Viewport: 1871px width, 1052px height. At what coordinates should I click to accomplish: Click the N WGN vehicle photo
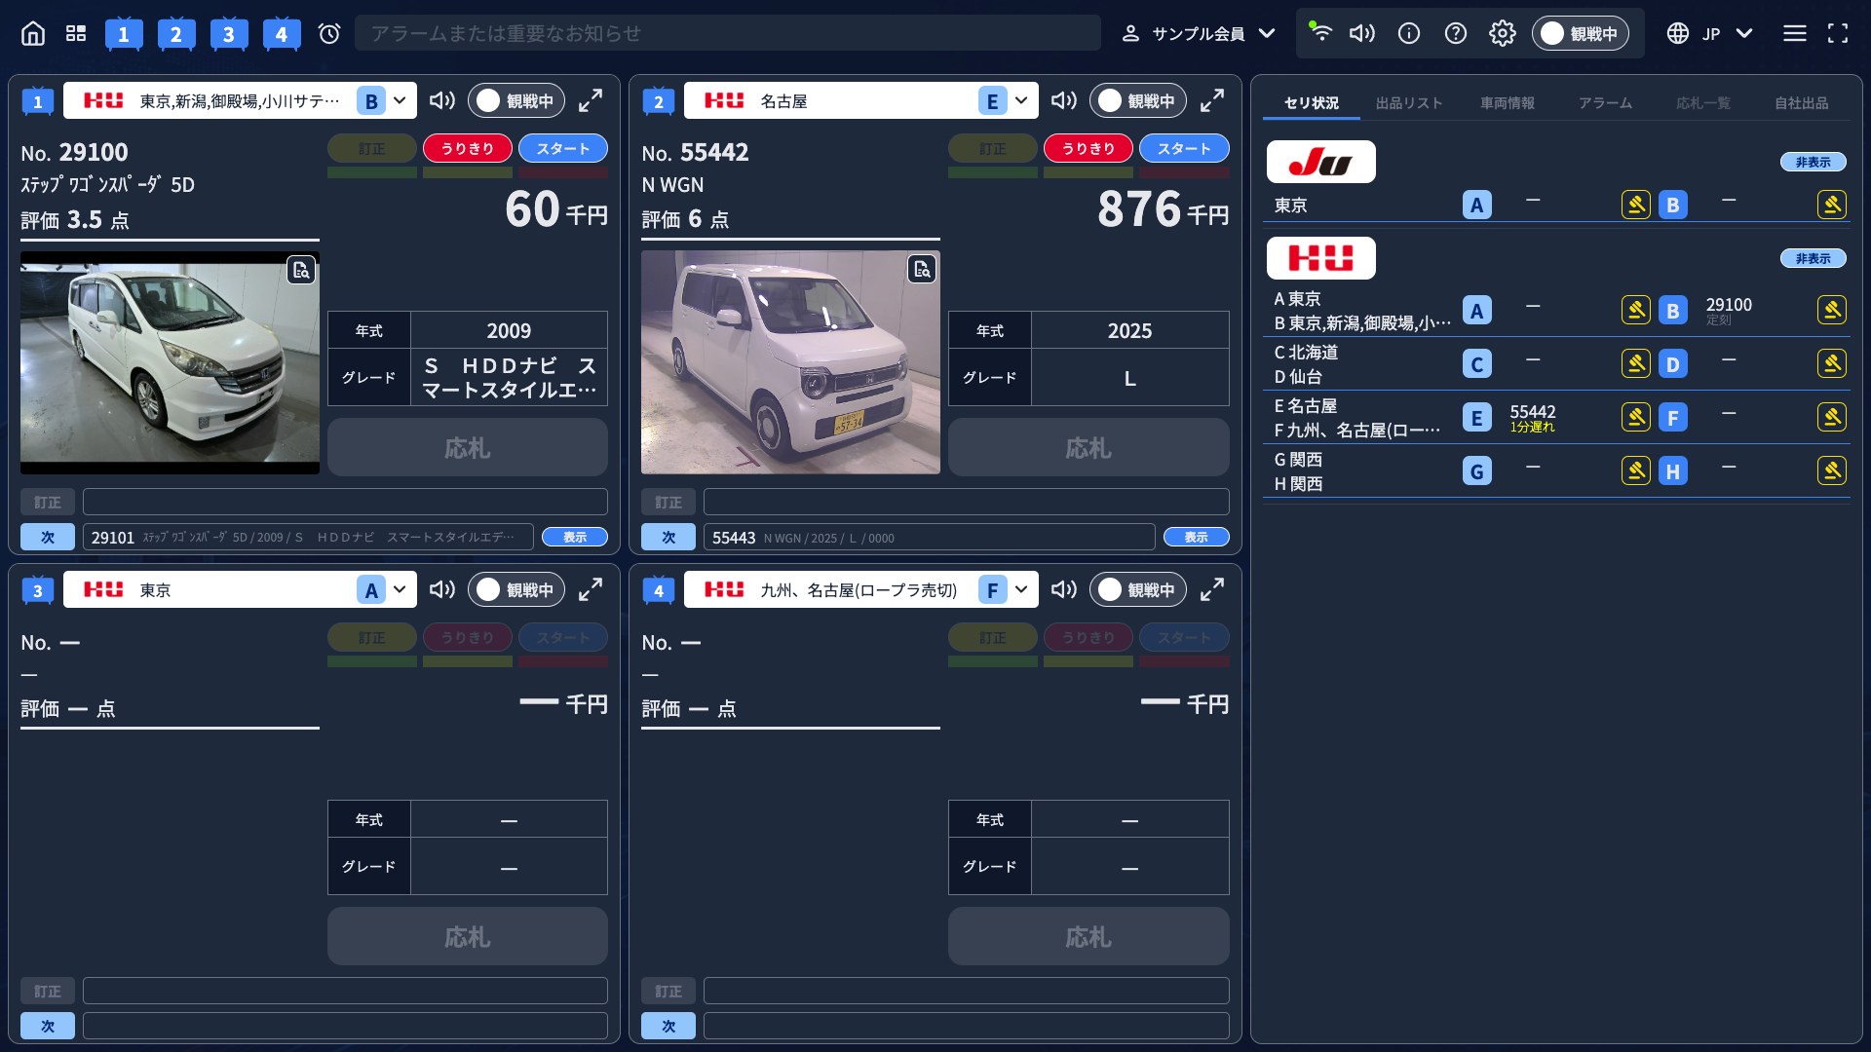point(790,362)
